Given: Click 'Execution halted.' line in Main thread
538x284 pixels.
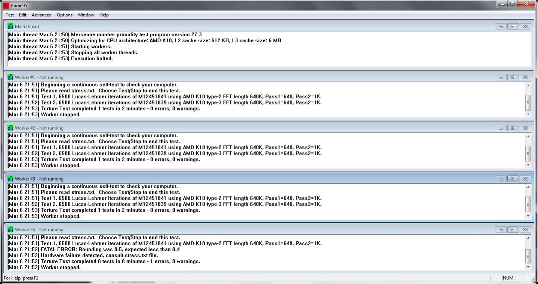Looking at the screenshot, I should (x=60, y=58).
